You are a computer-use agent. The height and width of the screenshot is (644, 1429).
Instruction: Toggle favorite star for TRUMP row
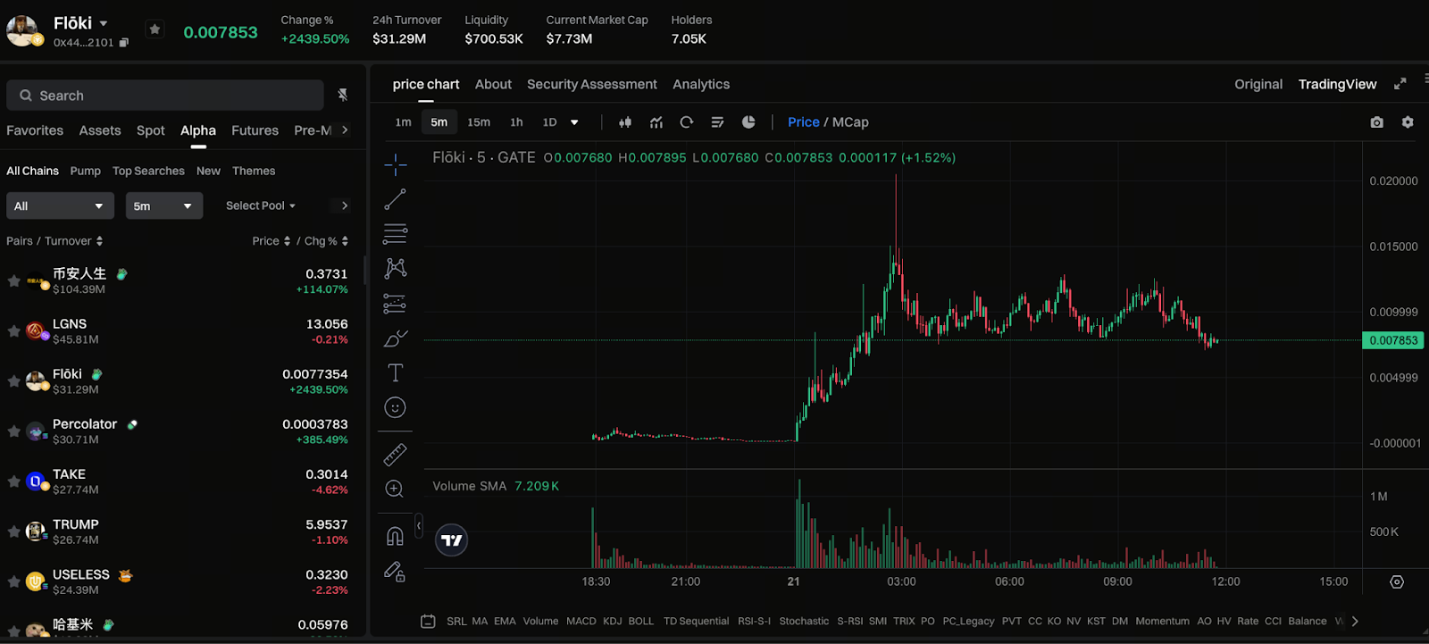coord(13,531)
